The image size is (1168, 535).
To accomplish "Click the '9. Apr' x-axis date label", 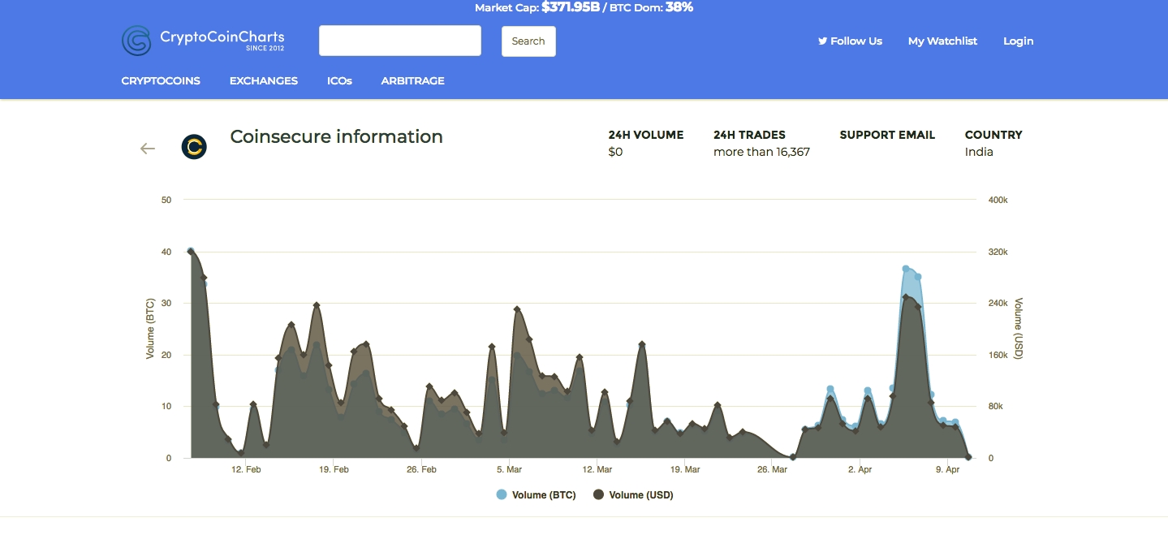I will 947,469.
